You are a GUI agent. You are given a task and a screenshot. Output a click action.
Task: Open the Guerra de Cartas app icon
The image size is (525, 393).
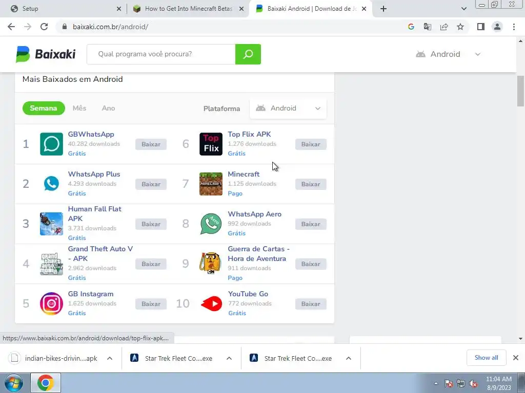211,264
